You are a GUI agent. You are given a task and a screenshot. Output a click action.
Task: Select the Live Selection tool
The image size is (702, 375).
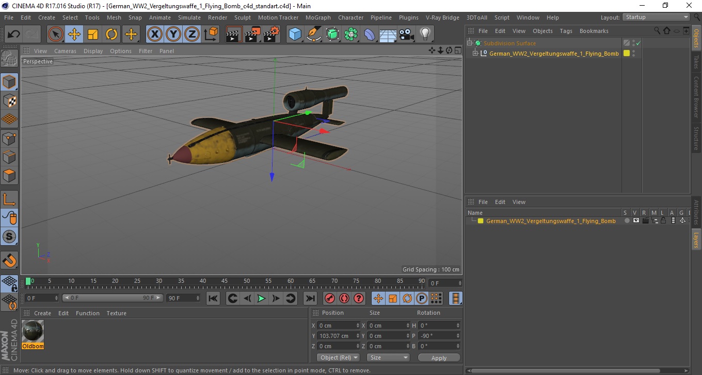(x=56, y=35)
